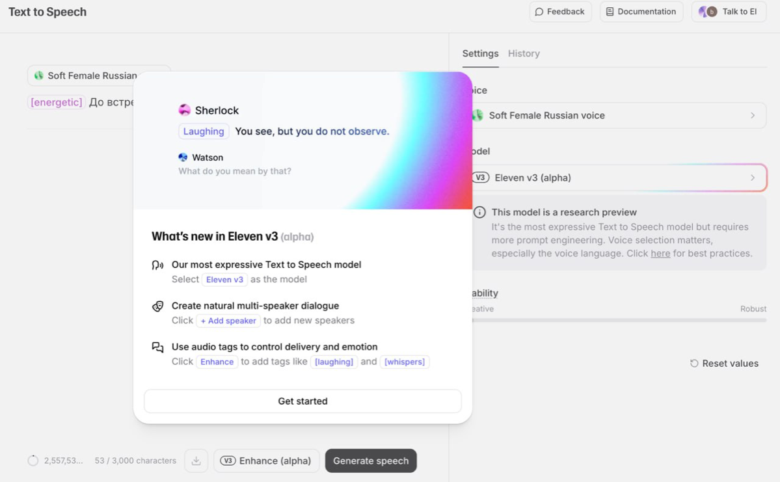This screenshot has height=482, width=780.
Task: Click 'This model is a research preview' heading
Action: tap(564, 213)
